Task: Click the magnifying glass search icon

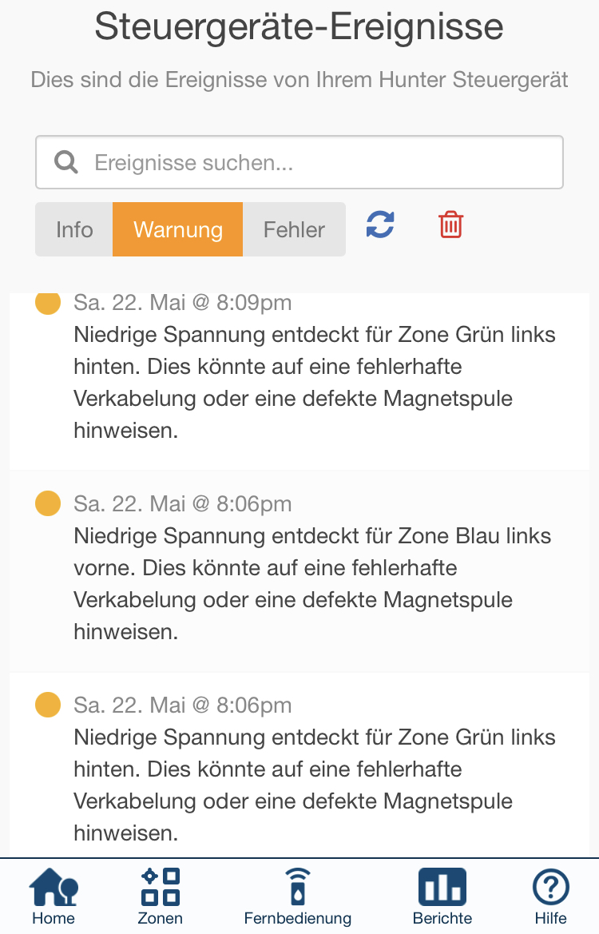Action: 65,162
